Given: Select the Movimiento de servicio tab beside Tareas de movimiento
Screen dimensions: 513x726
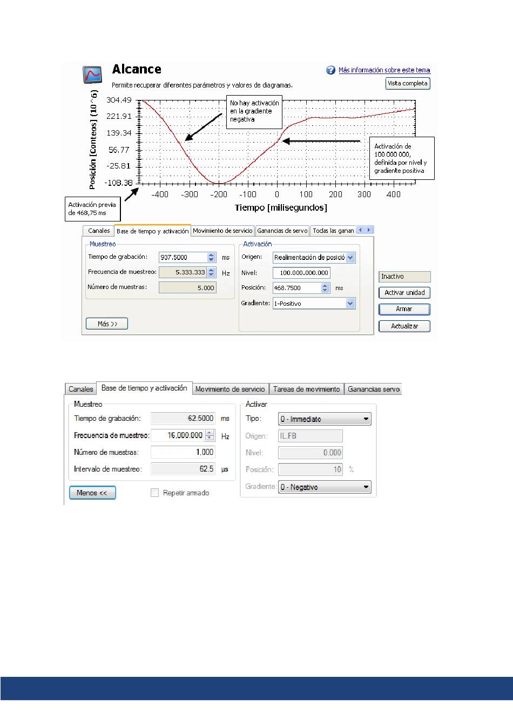Looking at the screenshot, I should (x=230, y=389).
